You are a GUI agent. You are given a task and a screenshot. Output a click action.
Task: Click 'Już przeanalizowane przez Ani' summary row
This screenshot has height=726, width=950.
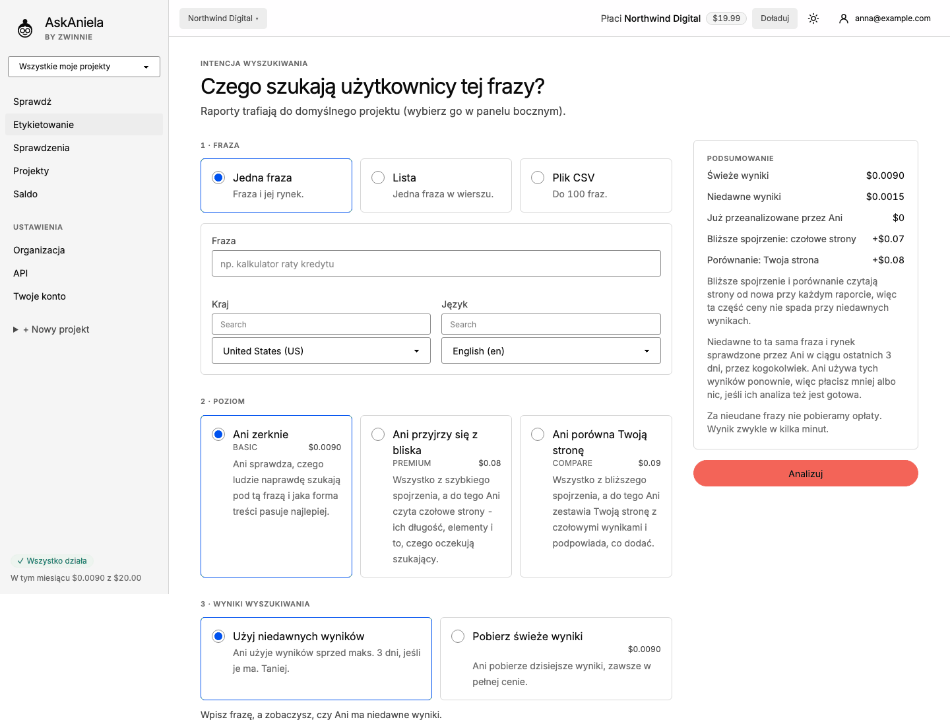tap(806, 218)
